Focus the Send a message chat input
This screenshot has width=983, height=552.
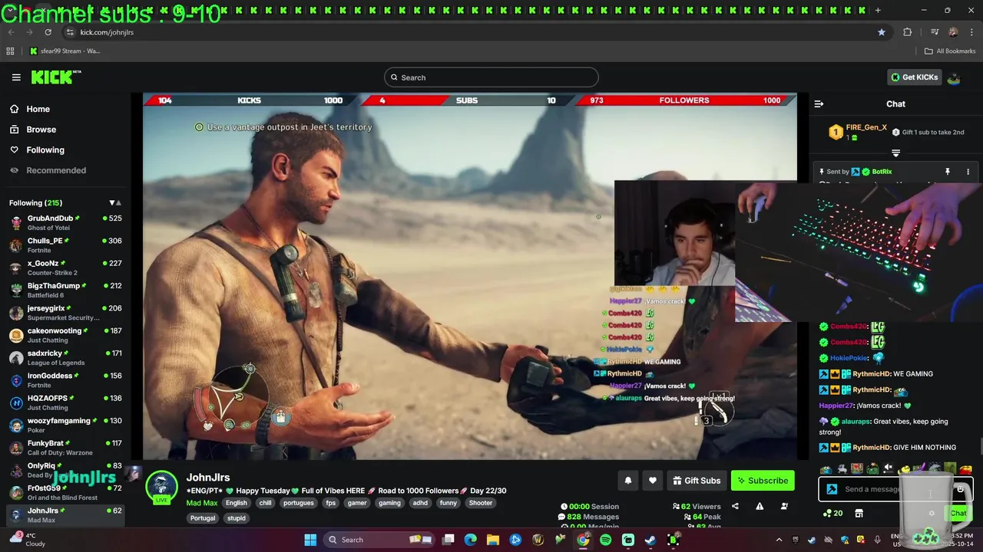pyautogui.click(x=895, y=489)
